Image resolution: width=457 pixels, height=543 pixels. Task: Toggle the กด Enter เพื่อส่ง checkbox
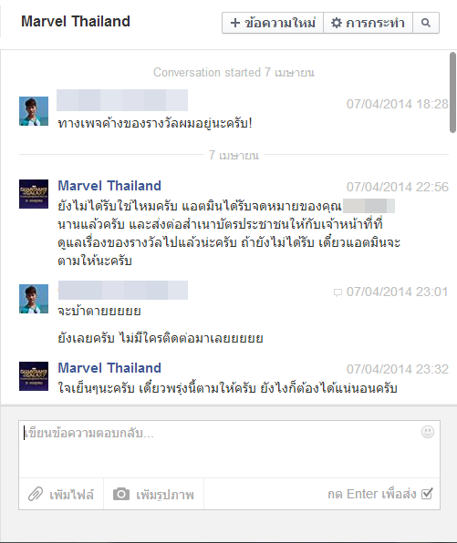[x=427, y=494]
